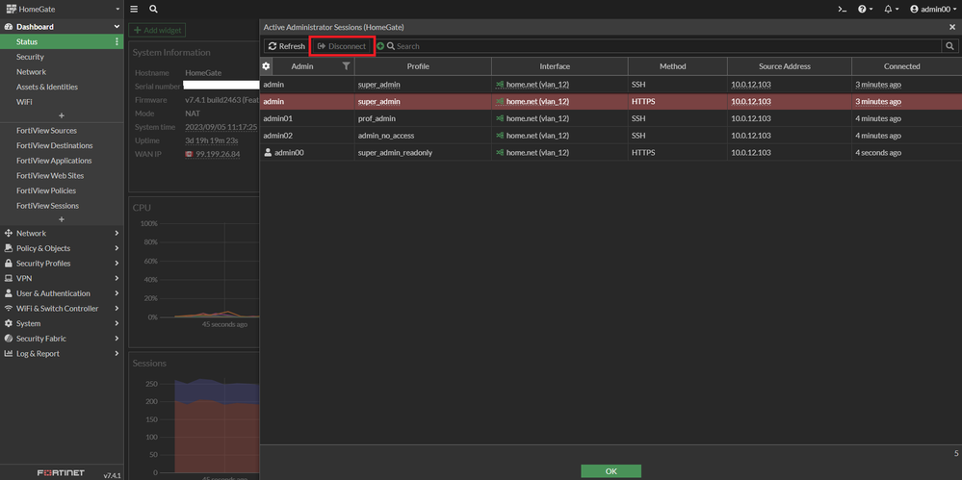Expand the System menu

[62, 323]
